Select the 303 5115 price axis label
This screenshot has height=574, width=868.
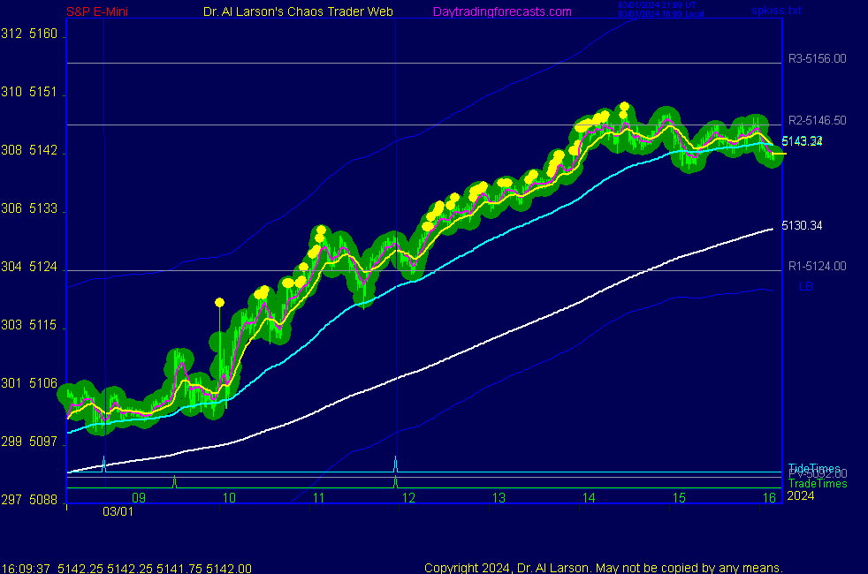(x=29, y=325)
